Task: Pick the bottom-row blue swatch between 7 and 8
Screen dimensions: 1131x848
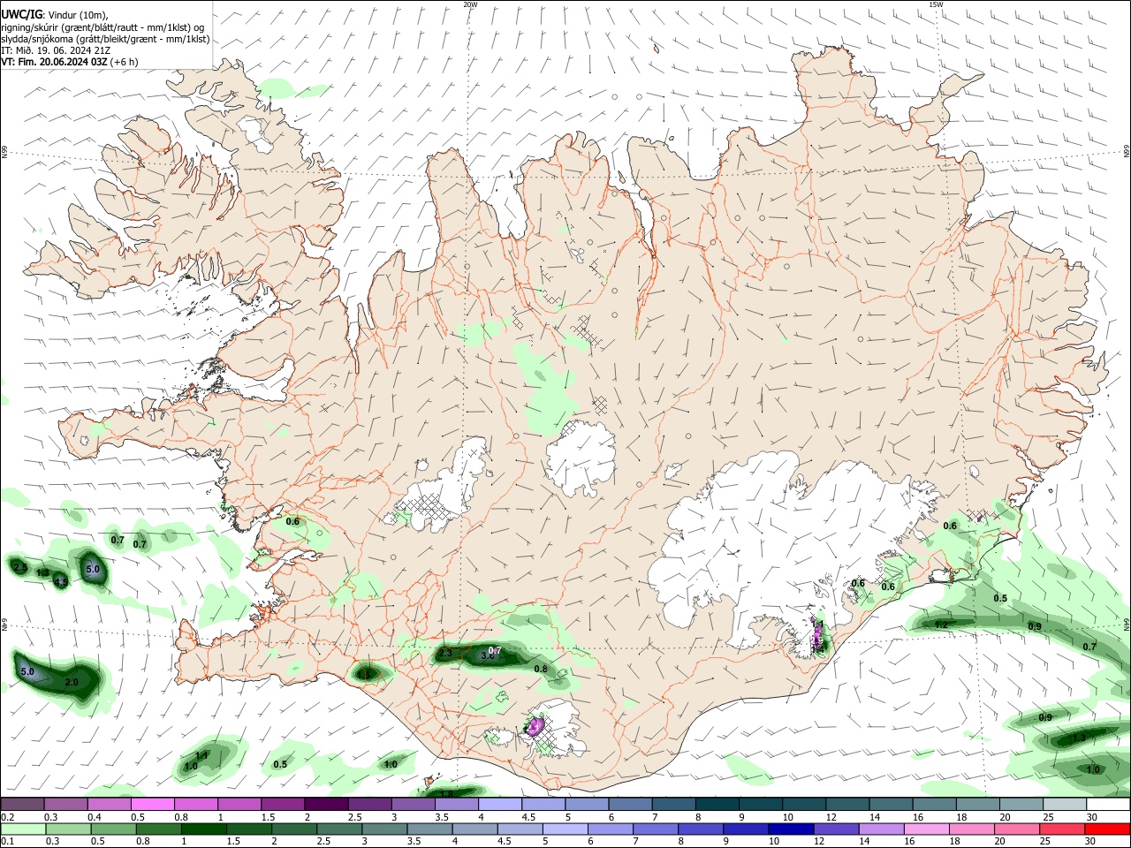Action: pos(655,829)
